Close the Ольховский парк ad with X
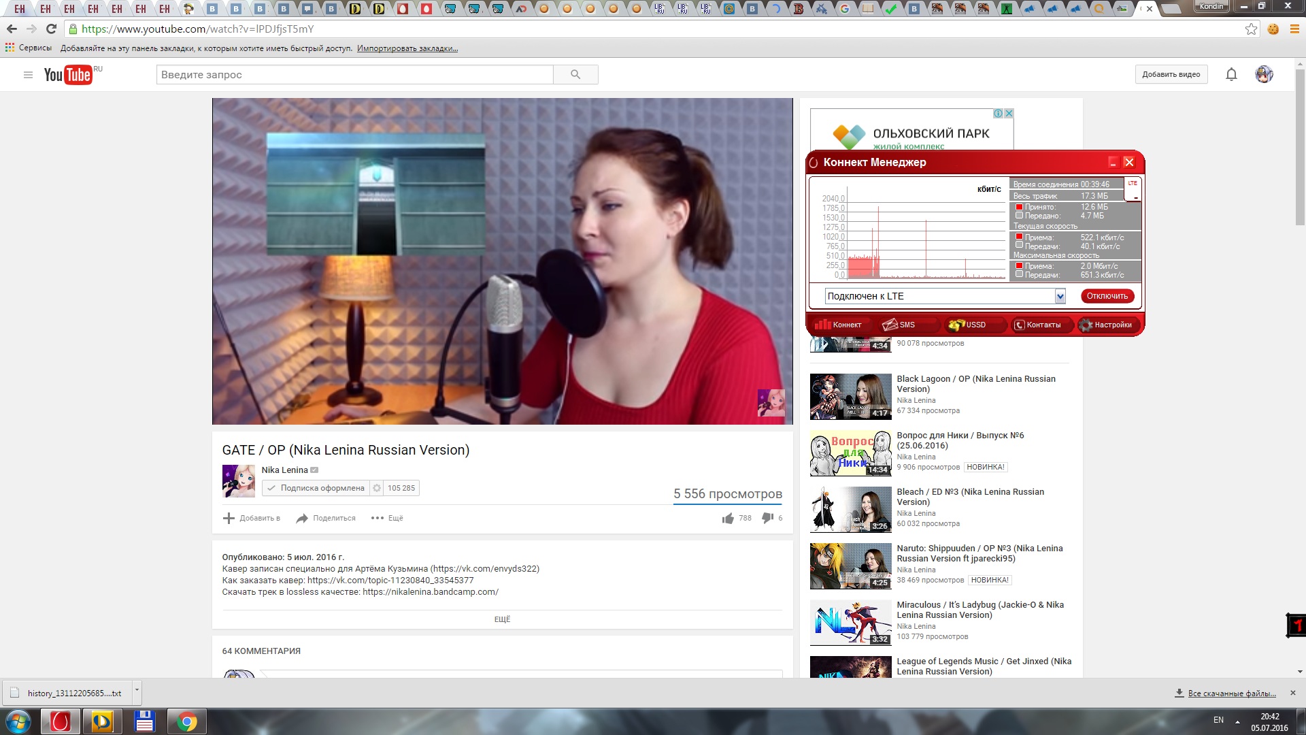 (1009, 114)
